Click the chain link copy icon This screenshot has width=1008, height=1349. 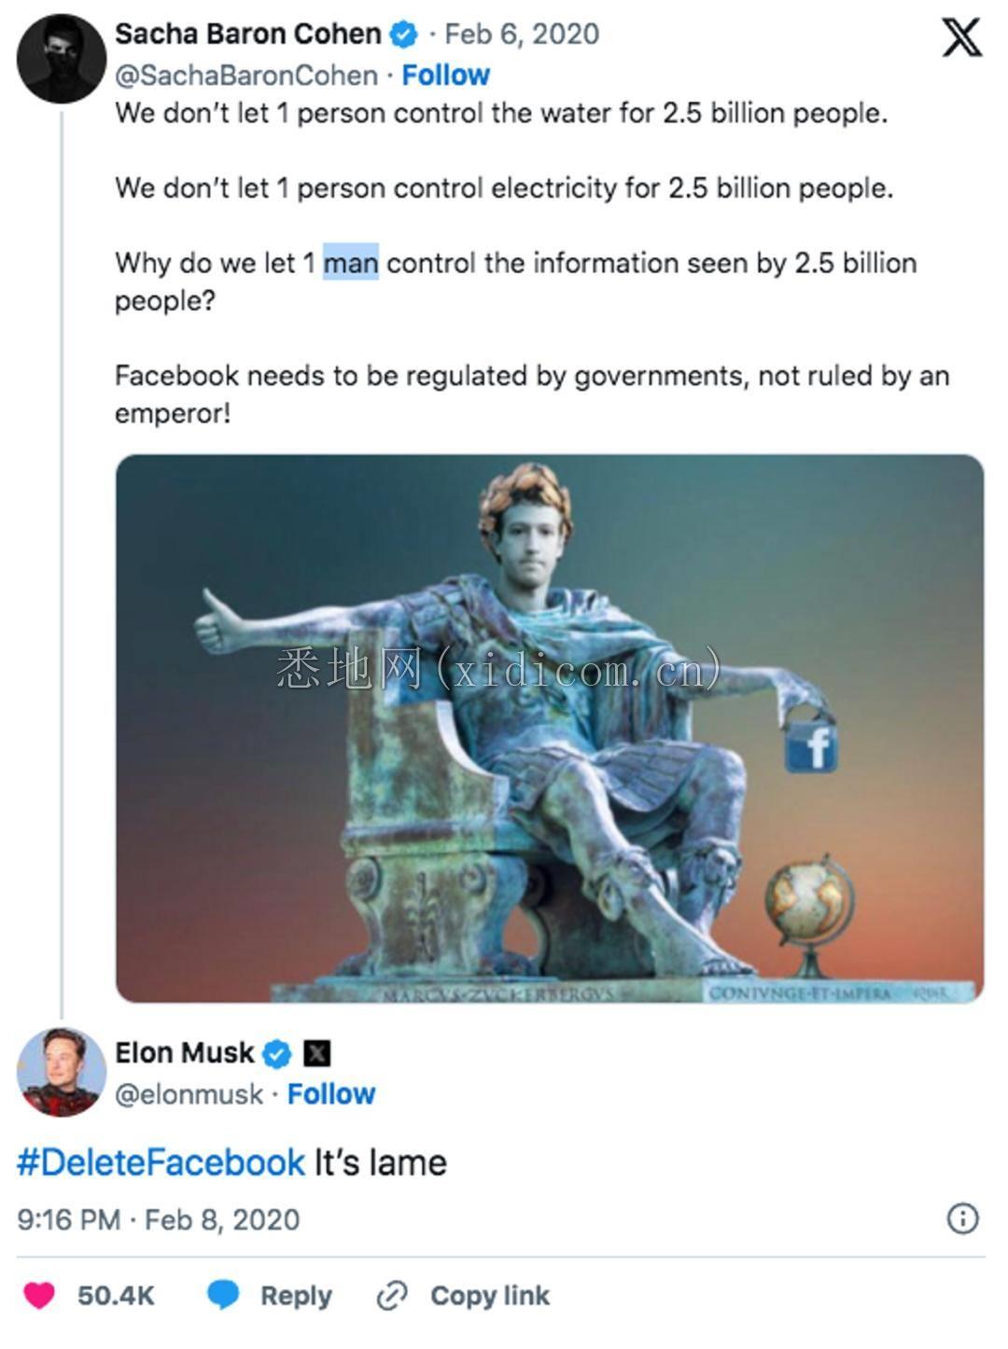click(x=392, y=1296)
